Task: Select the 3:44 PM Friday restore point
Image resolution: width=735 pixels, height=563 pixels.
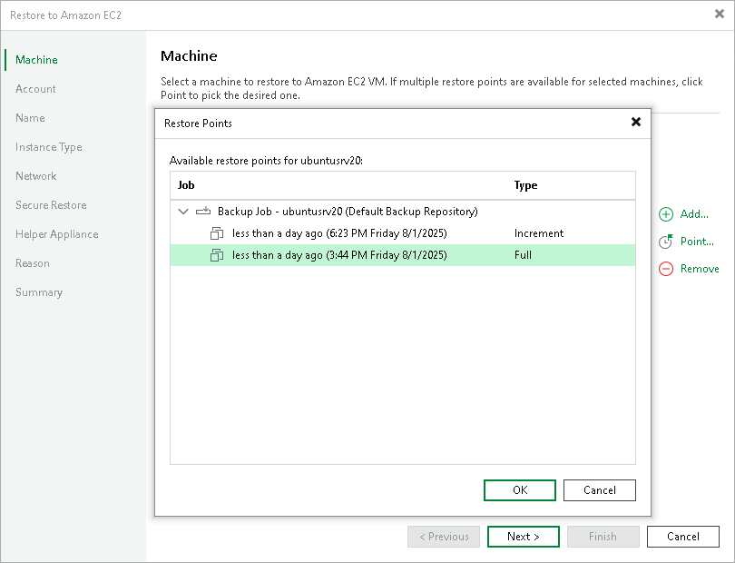Action: pos(403,255)
